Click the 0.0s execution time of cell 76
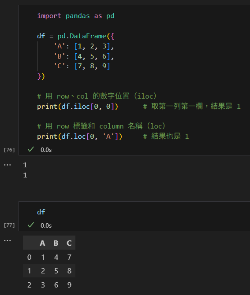 click(46, 150)
